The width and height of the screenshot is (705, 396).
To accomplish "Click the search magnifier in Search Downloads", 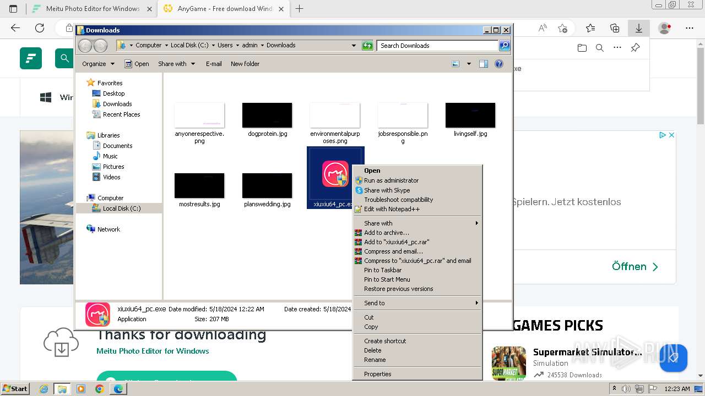I will [504, 46].
